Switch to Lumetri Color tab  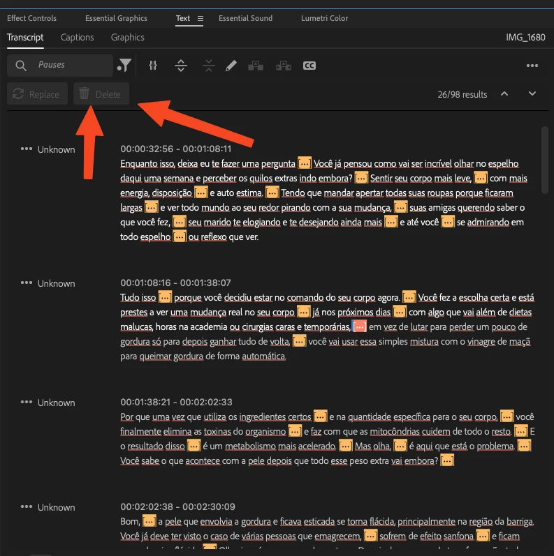(324, 18)
